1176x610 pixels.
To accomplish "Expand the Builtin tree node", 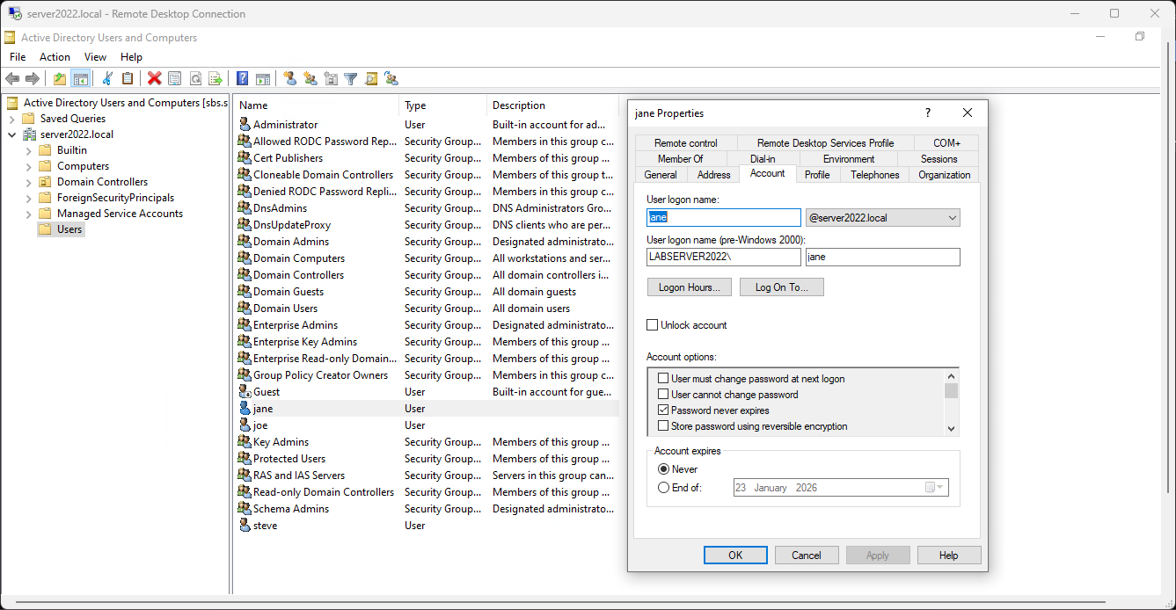I will [x=28, y=150].
